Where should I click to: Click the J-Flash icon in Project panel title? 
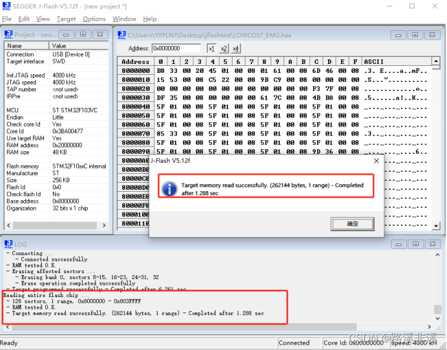(8, 35)
